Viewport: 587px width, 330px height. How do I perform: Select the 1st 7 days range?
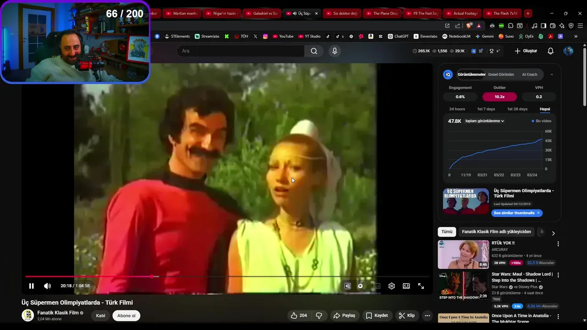coord(486,109)
